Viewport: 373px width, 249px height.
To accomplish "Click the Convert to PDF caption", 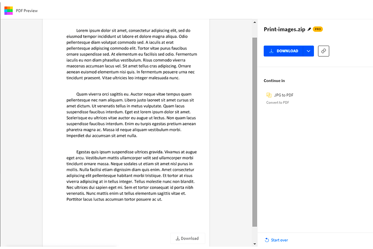I will tap(277, 102).
